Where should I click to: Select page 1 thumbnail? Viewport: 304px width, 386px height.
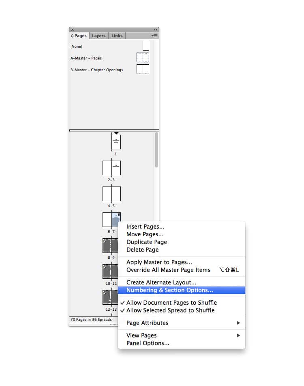click(x=116, y=142)
